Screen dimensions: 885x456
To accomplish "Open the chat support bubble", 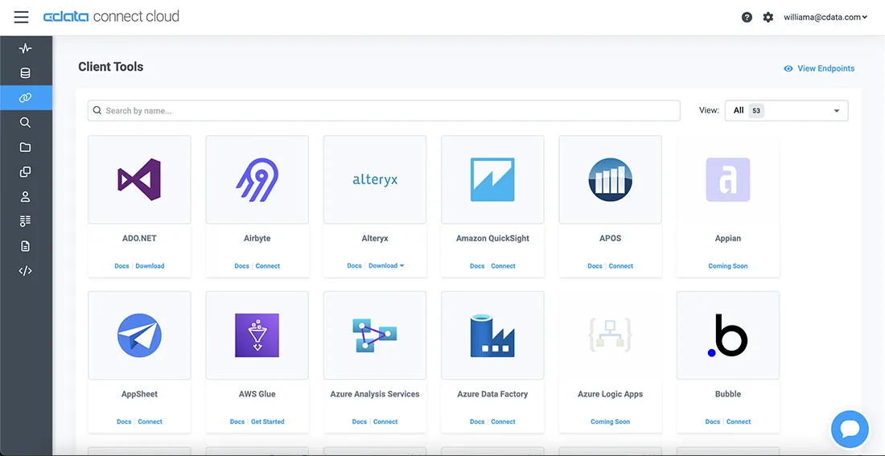I will point(850,429).
